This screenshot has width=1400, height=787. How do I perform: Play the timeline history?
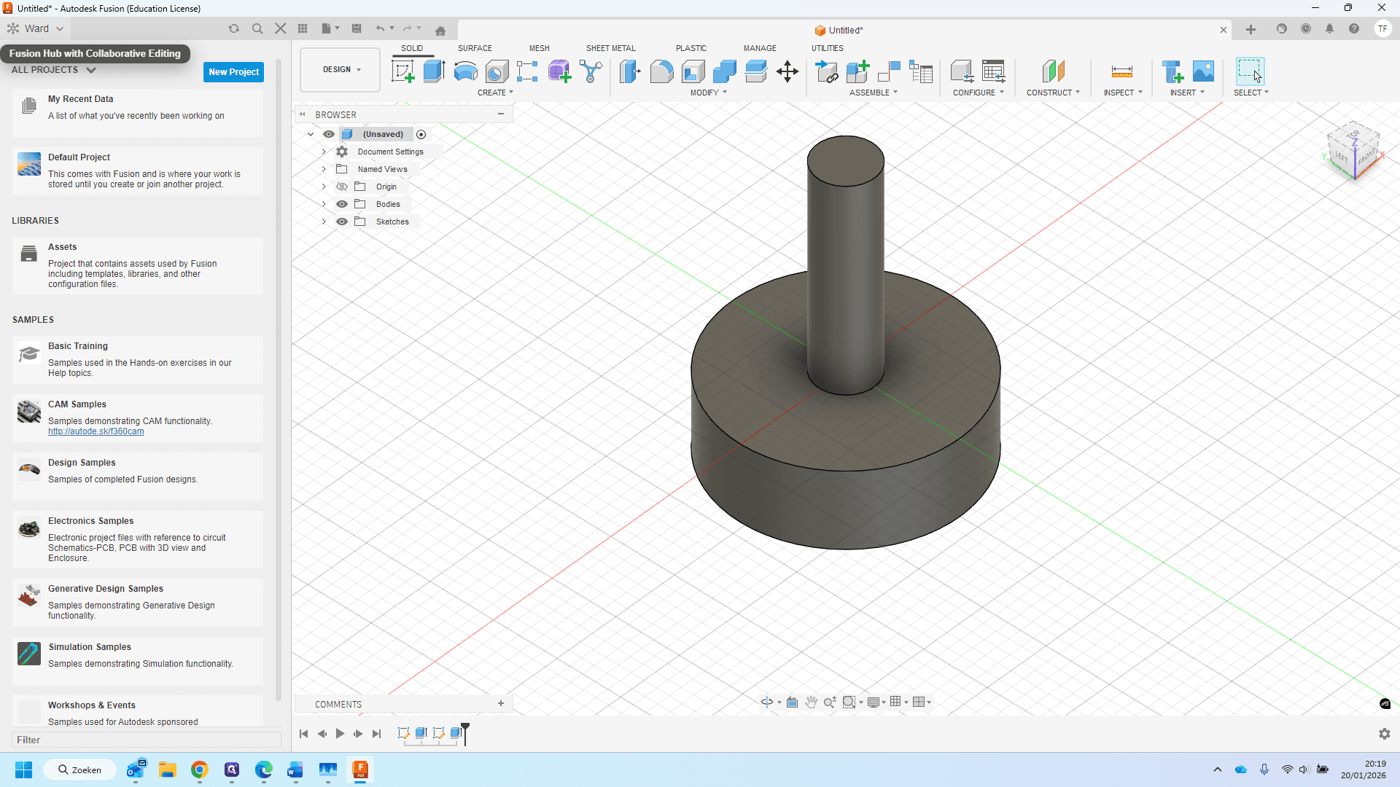[x=340, y=734]
